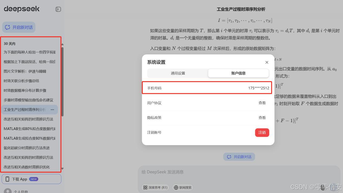343x193 pixels.
Task: Click the deepseek logo
Action: tap(22, 9)
